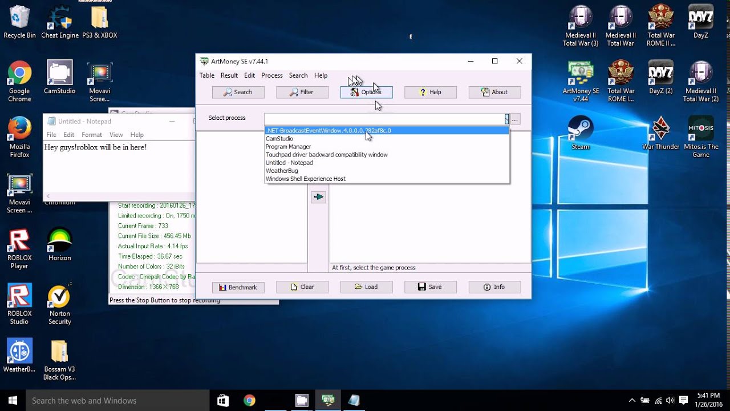
Task: Launch Total War ROME II desktop icon
Action: [x=661, y=26]
